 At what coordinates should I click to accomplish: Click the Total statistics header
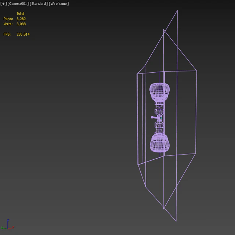click(21, 14)
